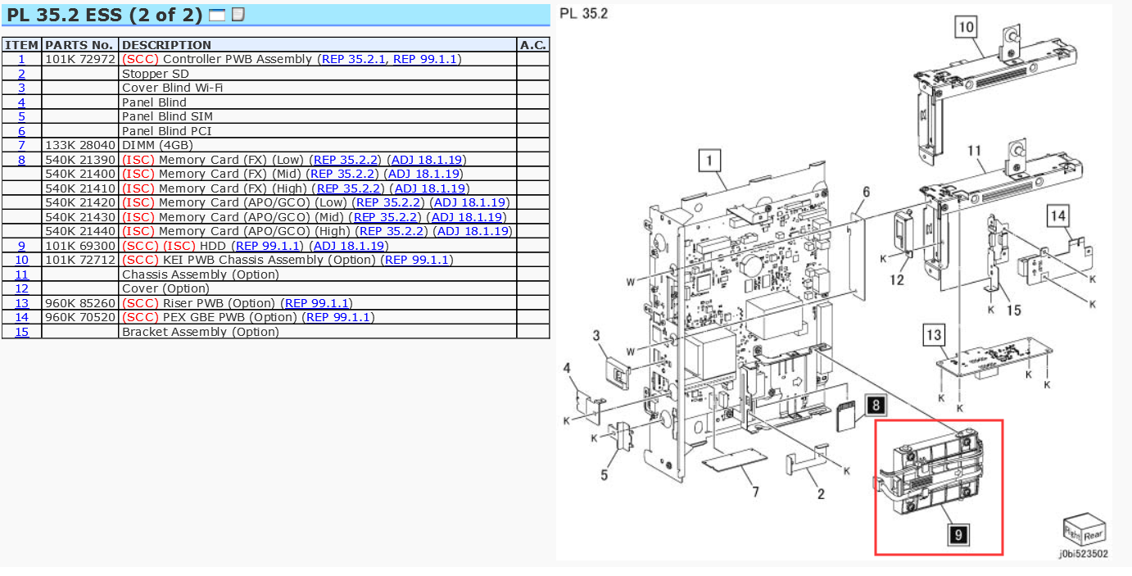This screenshot has height=576, width=1132.
Task: Open ADJ 18.1.19 link in the HDD row
Action: tap(349, 246)
